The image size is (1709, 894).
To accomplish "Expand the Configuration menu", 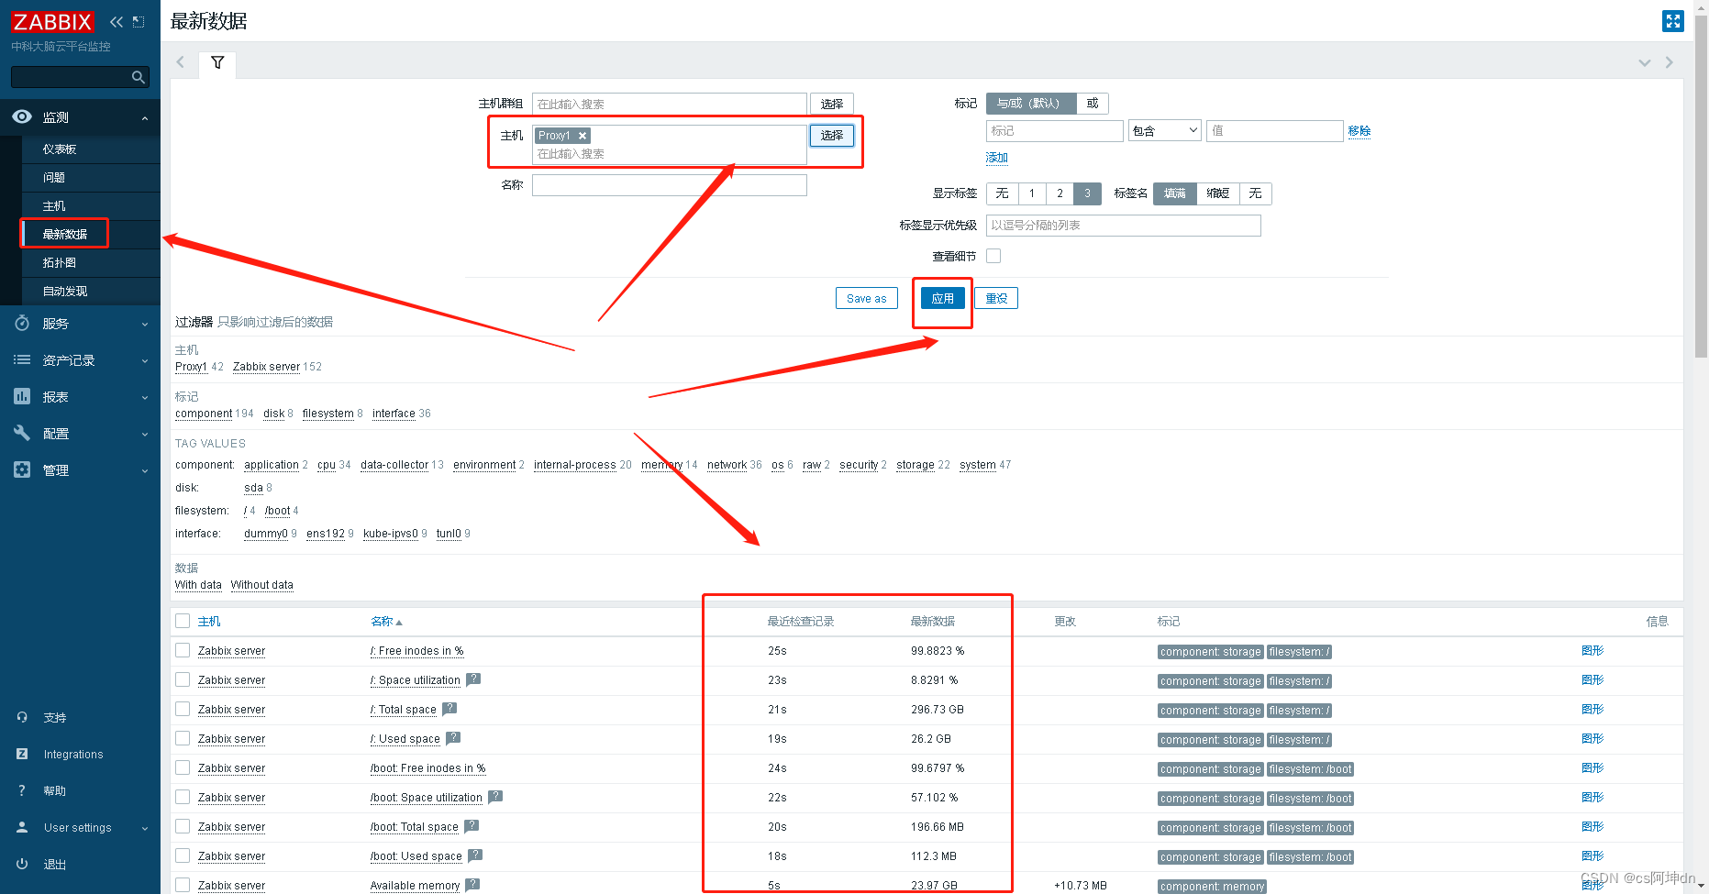I will coord(80,434).
